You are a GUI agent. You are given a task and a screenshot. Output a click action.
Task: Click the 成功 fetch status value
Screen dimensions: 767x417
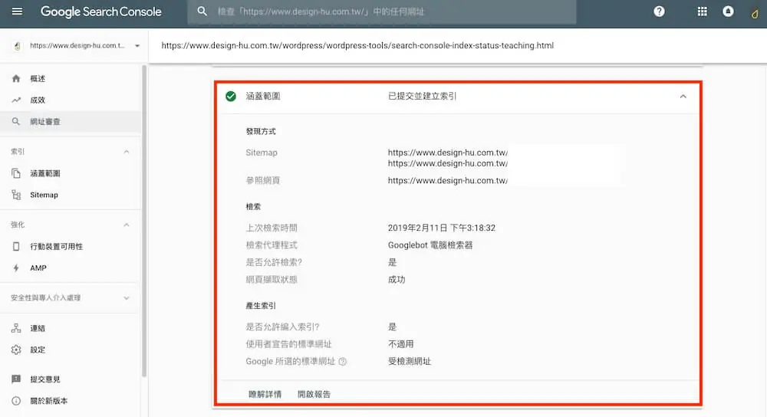tap(397, 280)
